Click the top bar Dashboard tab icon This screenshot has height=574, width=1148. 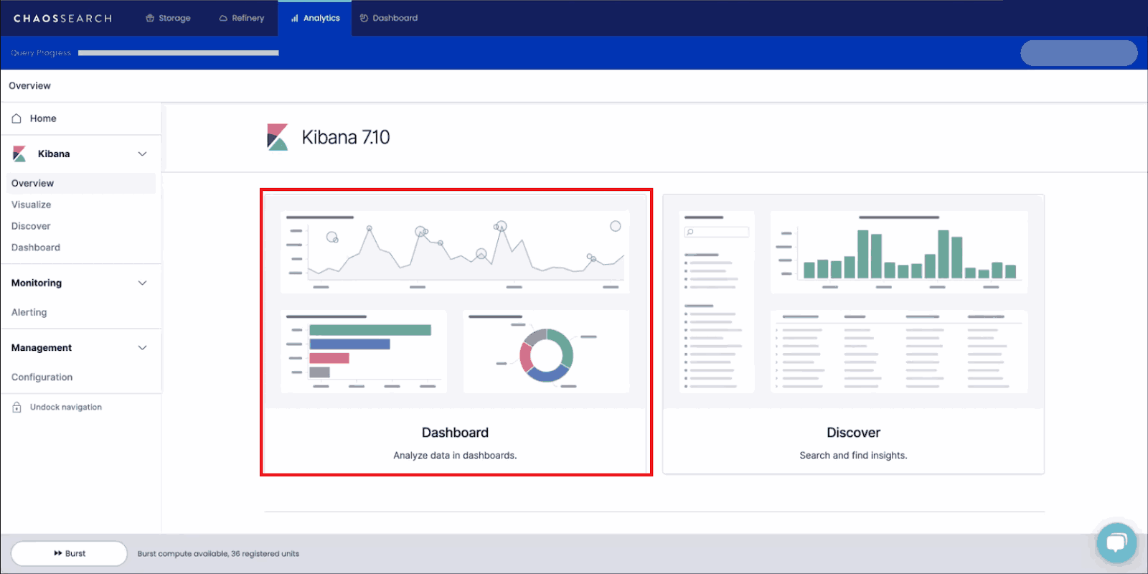[x=364, y=18]
